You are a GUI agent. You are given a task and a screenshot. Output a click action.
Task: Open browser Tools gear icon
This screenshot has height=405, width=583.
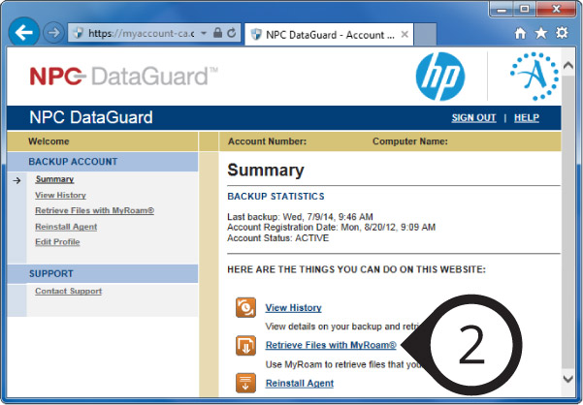[561, 33]
